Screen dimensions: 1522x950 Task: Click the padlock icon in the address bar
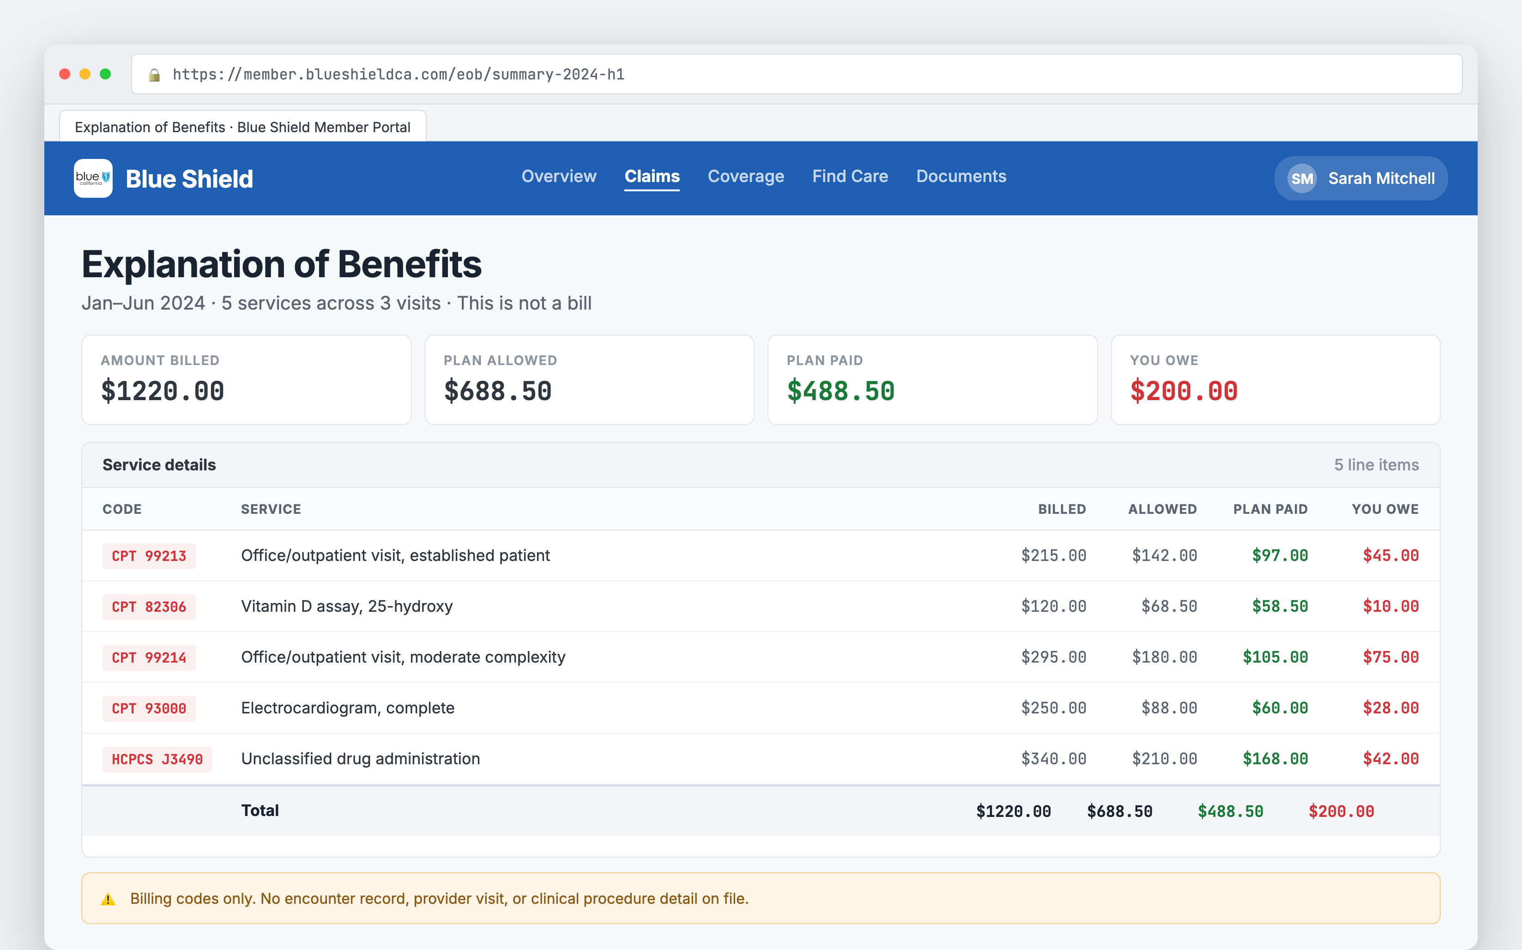pyautogui.click(x=154, y=74)
